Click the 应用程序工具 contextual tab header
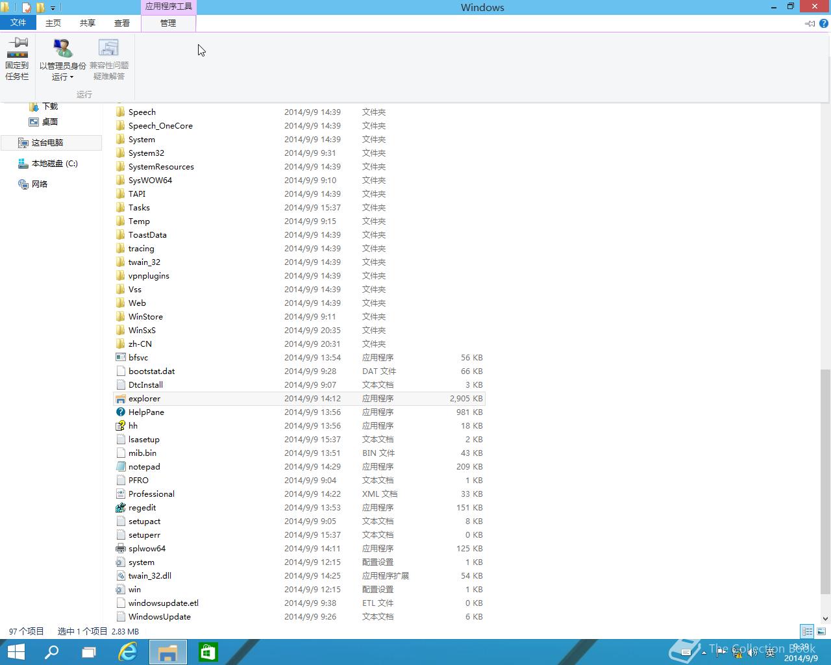Image resolution: width=831 pixels, height=665 pixels. click(168, 6)
